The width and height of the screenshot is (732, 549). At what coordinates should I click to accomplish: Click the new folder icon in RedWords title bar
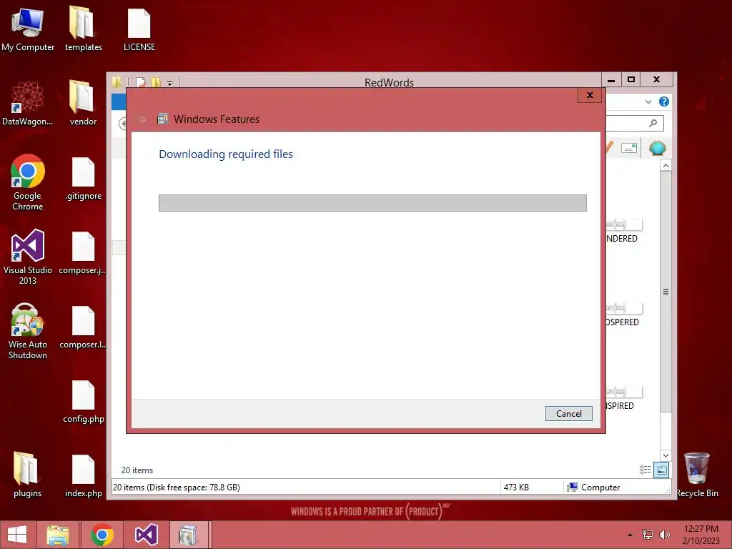tap(156, 83)
